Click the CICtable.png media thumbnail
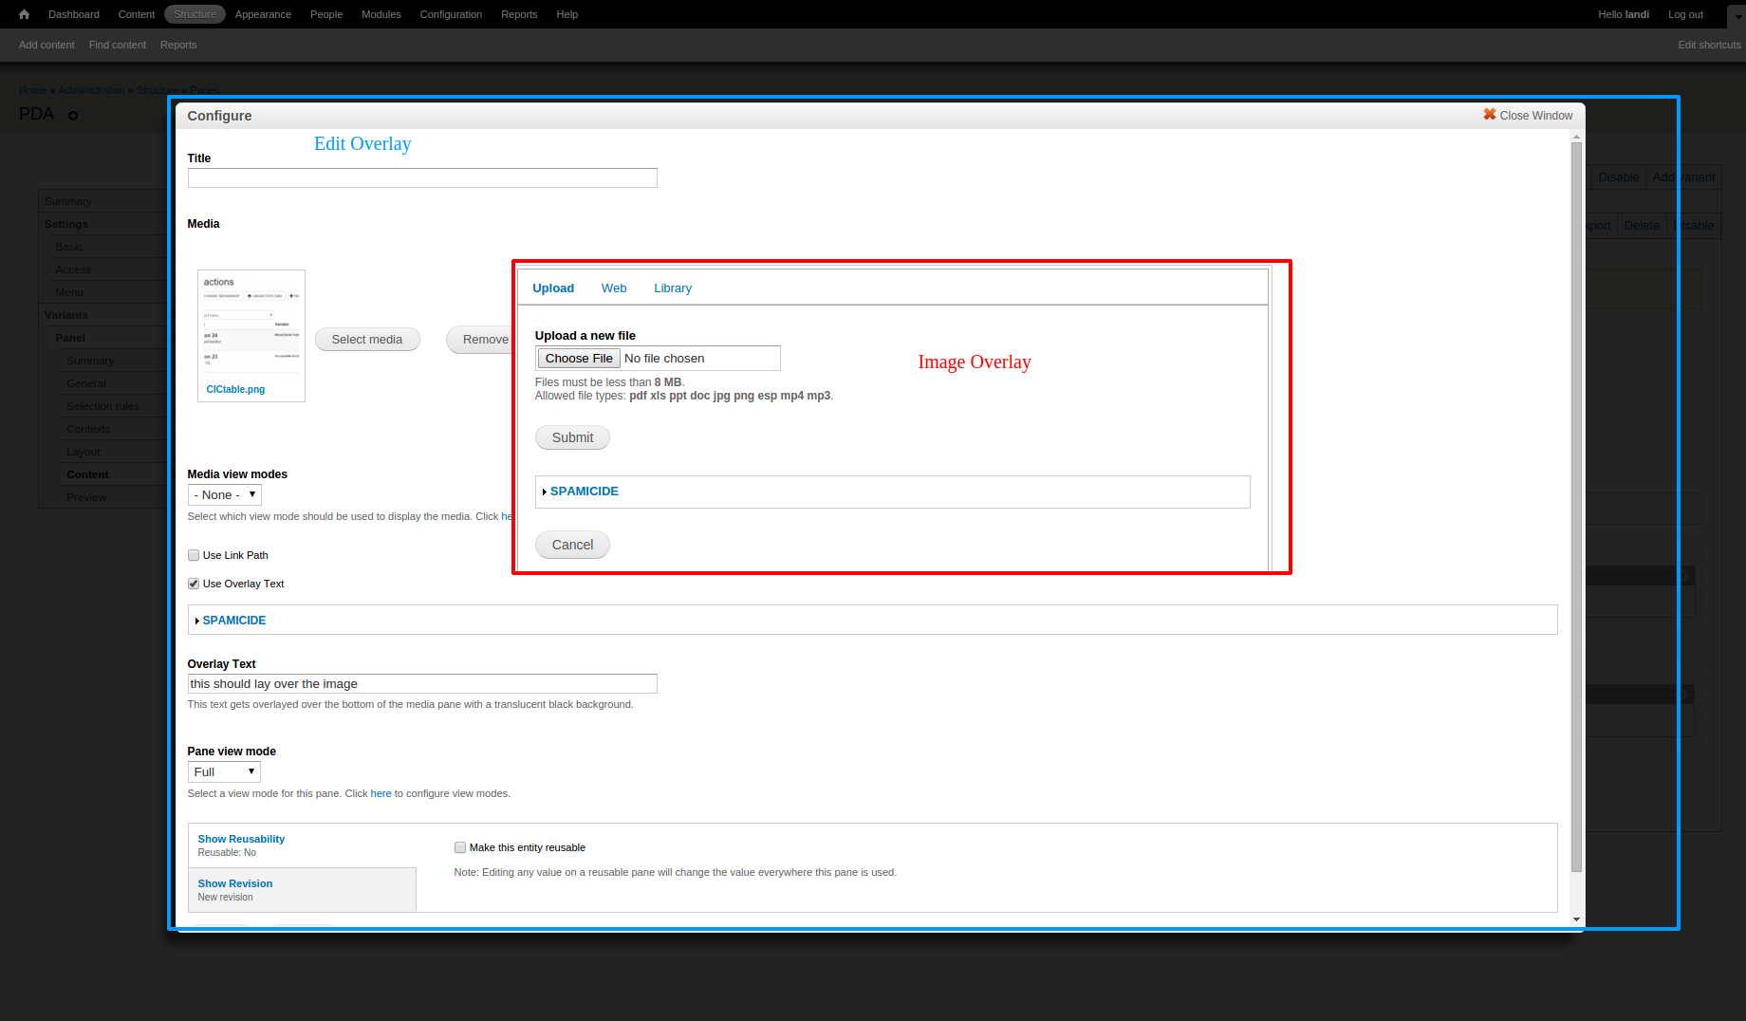The height and width of the screenshot is (1021, 1746). point(251,327)
